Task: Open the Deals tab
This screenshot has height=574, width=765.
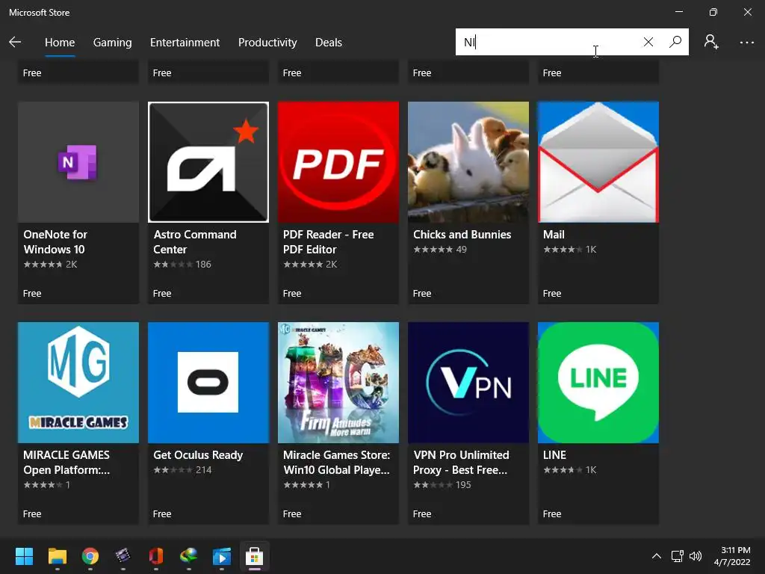Action: [329, 43]
